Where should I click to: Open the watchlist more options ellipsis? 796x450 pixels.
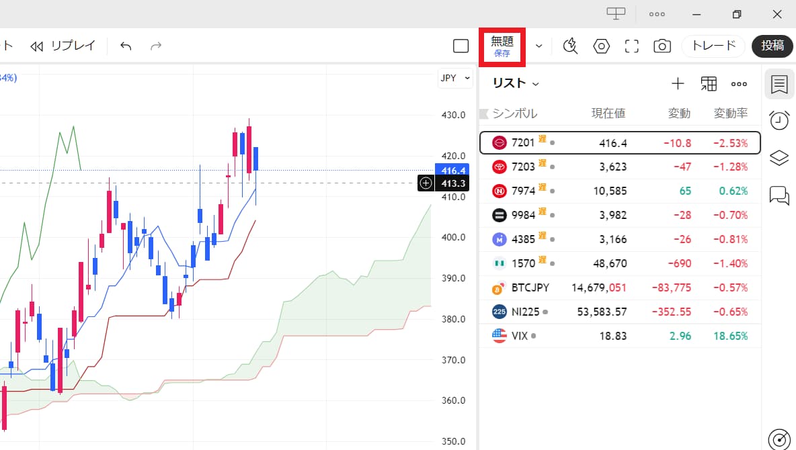(x=739, y=83)
